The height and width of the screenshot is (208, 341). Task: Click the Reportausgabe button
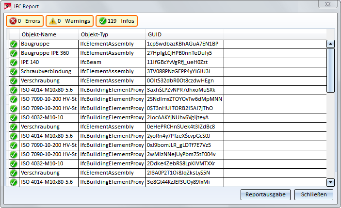click(x=265, y=194)
